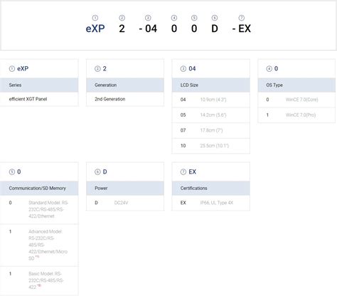Click the IP66, UL Type 4X row
Viewport: 337px width, 296px height.
tap(211, 203)
